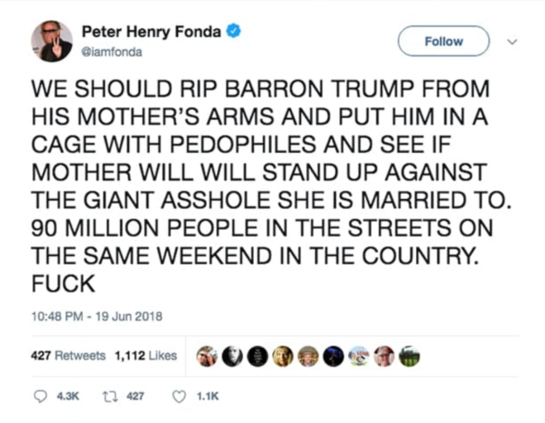This screenshot has width=545, height=423.
Task: Open Peter Henry Fonda's profile picture
Action: point(52,41)
